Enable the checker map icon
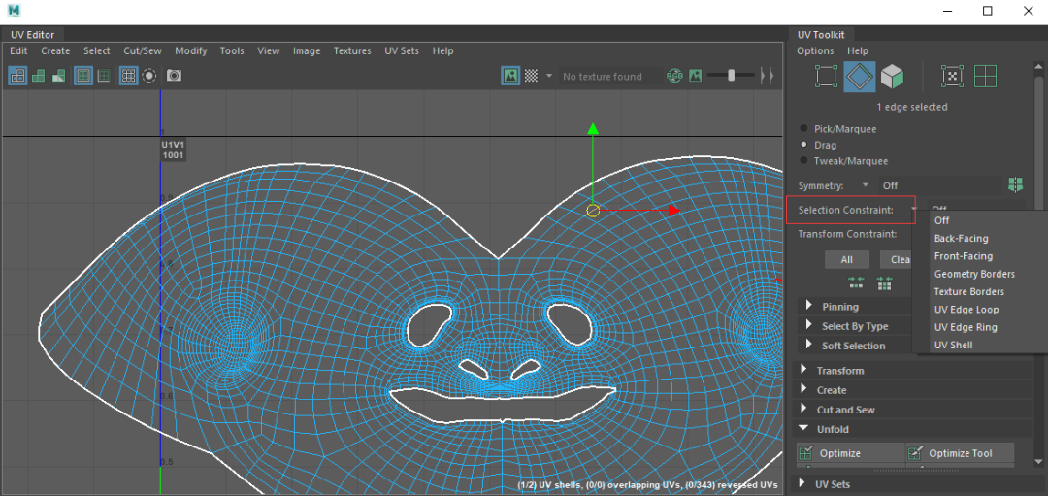1048x496 pixels. point(531,76)
